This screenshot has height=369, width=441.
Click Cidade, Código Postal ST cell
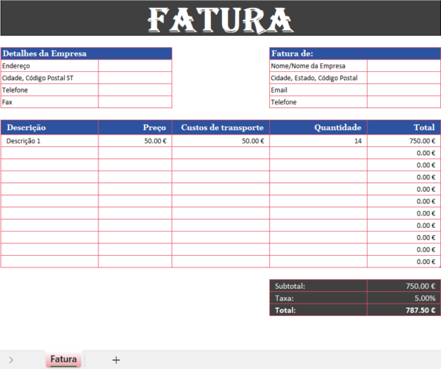click(50, 78)
